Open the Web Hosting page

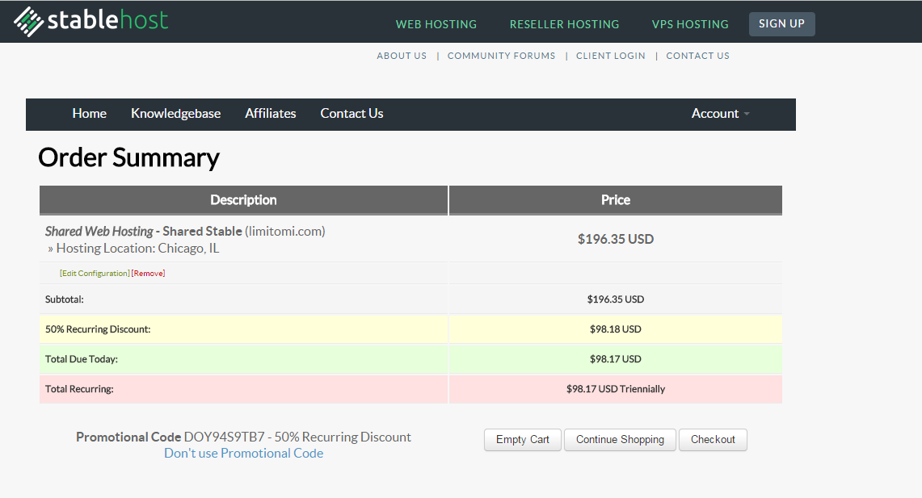pos(436,24)
